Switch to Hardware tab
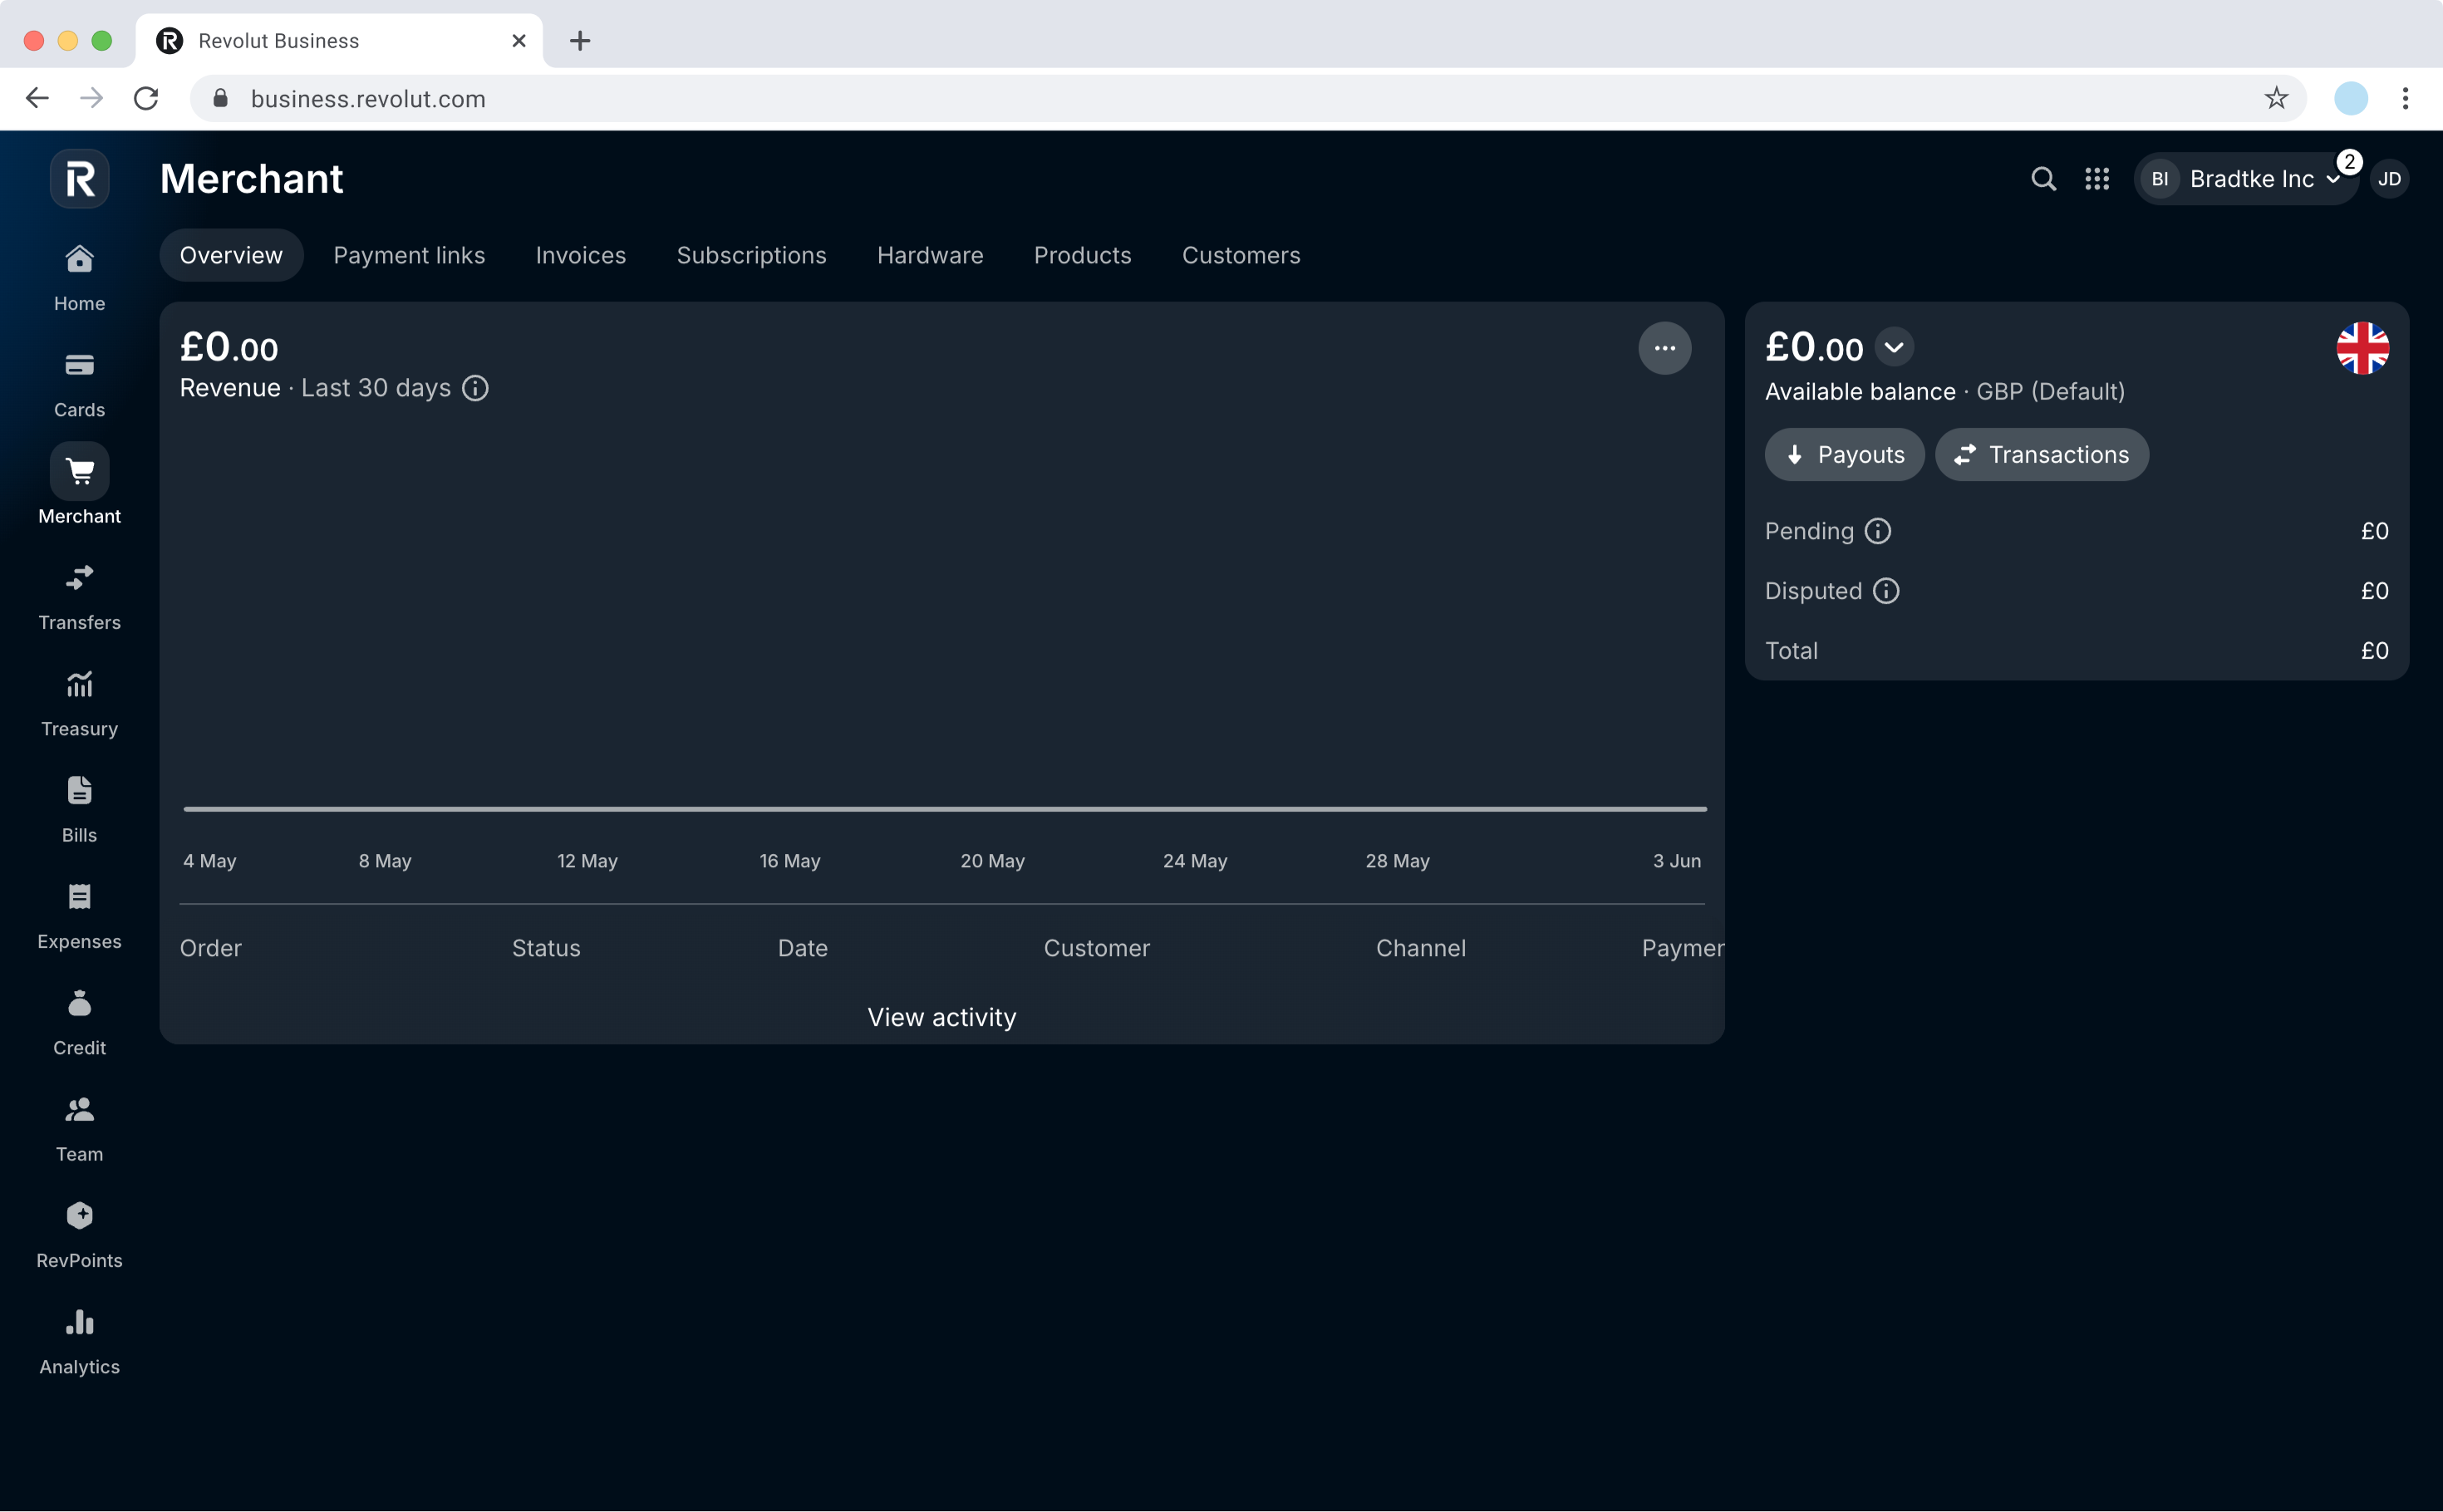Image resolution: width=2443 pixels, height=1512 pixels. coord(930,255)
